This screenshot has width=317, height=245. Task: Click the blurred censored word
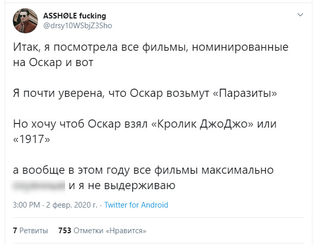[x=39, y=185]
